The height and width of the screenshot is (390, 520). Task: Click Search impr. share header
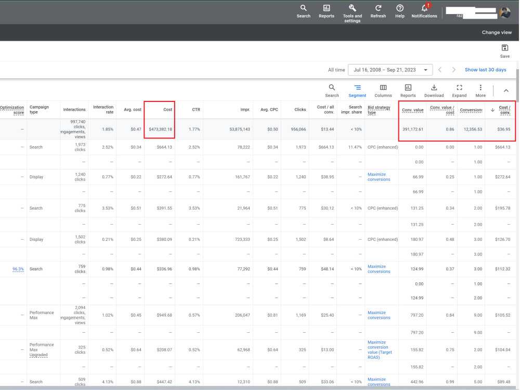click(351, 109)
